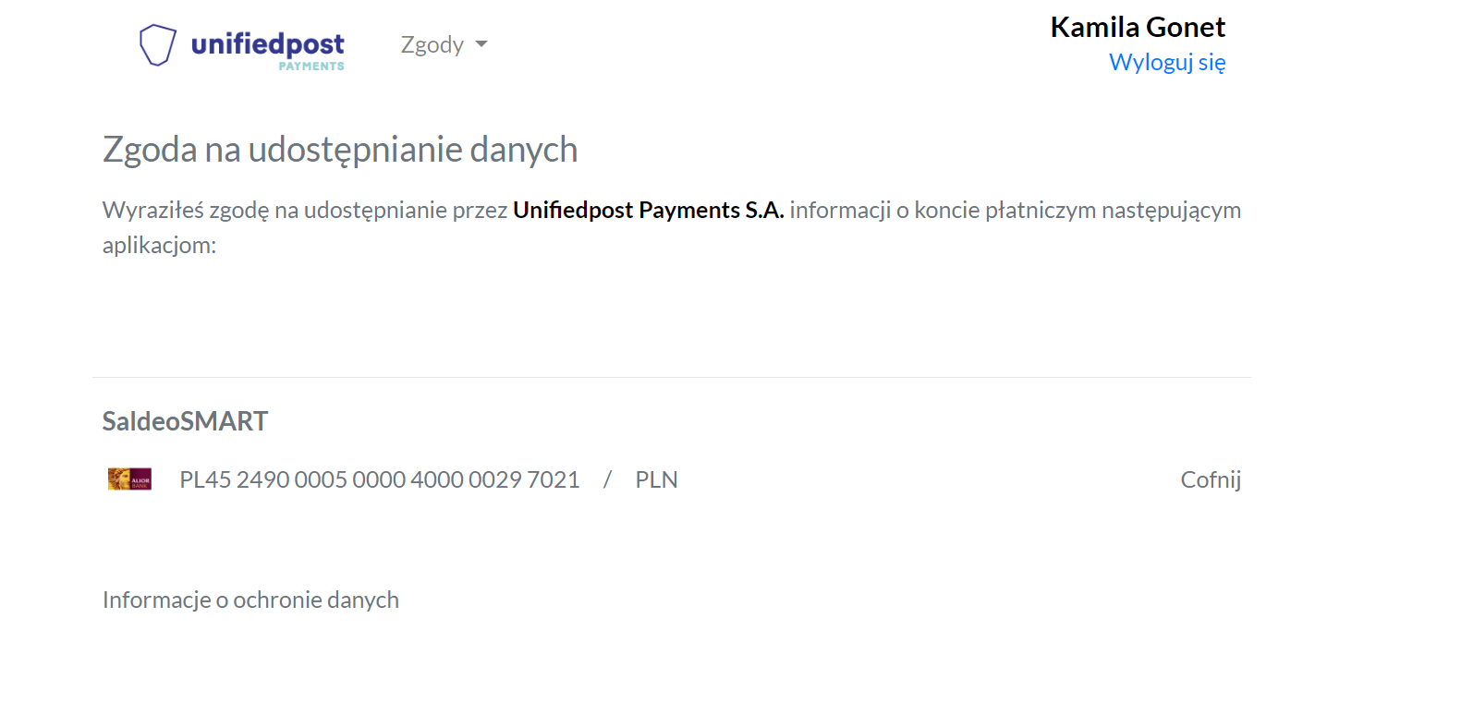Screen dimensions: 1461x703
Task: Revoke consent with Cofnij
Action: click(x=1211, y=479)
